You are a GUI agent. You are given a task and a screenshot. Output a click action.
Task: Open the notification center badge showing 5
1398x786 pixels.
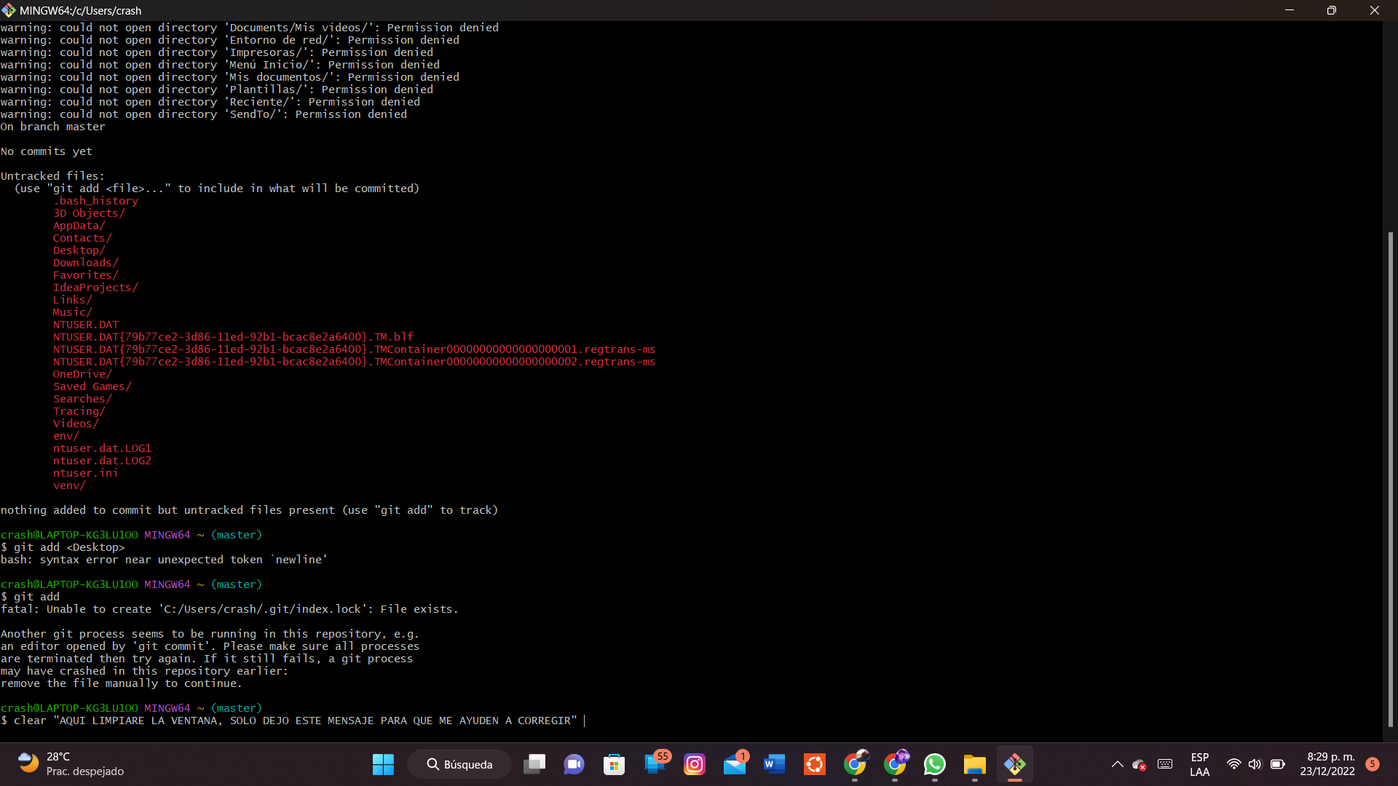pos(1373,763)
